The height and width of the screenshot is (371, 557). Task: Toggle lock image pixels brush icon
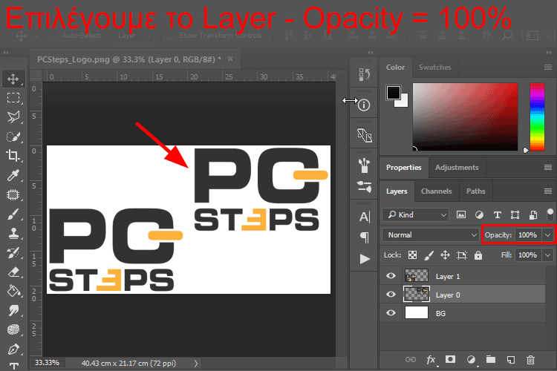[429, 255]
